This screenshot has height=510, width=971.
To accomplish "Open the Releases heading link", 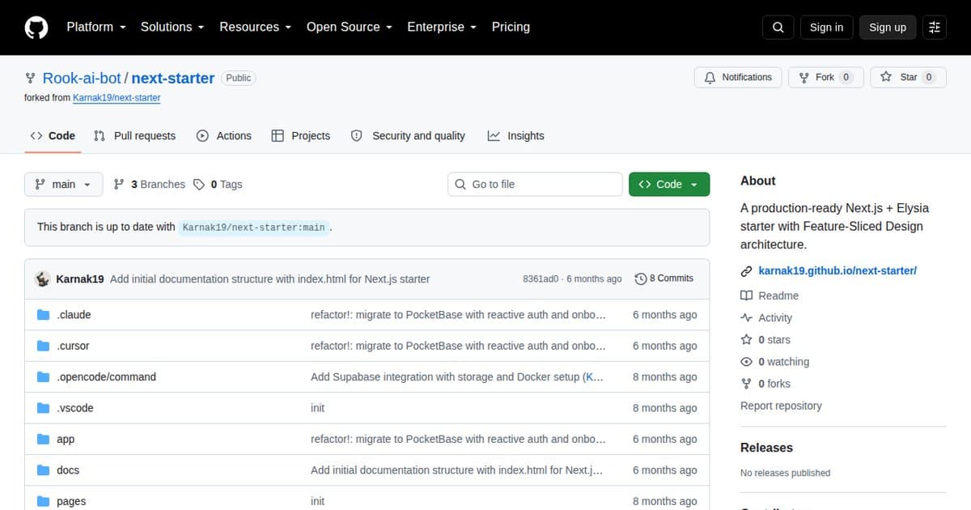I will pyautogui.click(x=766, y=448).
